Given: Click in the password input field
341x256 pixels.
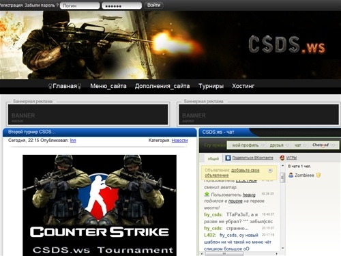Looking at the screenshot, I should [x=122, y=5].
